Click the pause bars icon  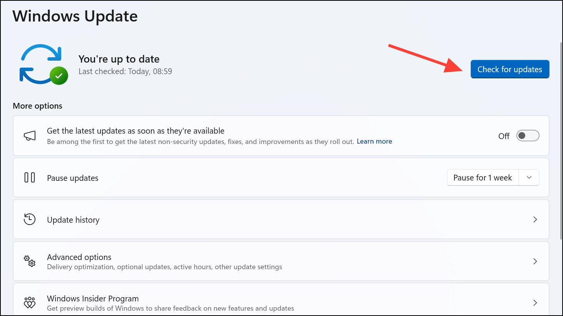30,177
